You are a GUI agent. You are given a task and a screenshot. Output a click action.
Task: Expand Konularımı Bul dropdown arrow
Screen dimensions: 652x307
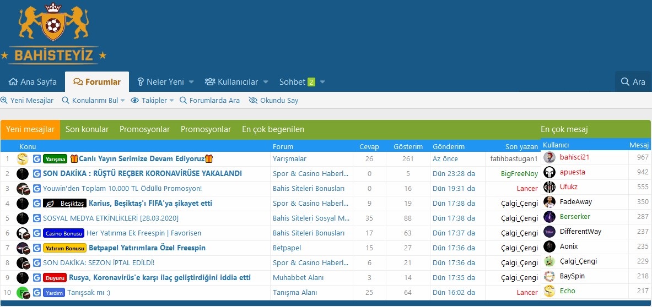point(123,100)
